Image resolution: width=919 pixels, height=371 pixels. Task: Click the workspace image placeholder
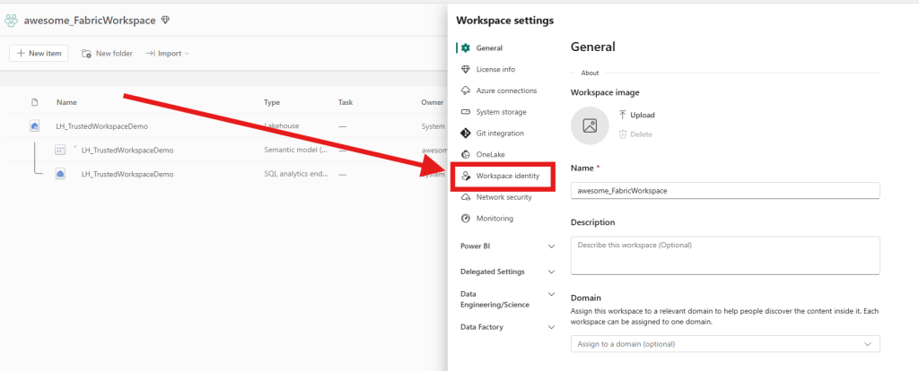(590, 125)
